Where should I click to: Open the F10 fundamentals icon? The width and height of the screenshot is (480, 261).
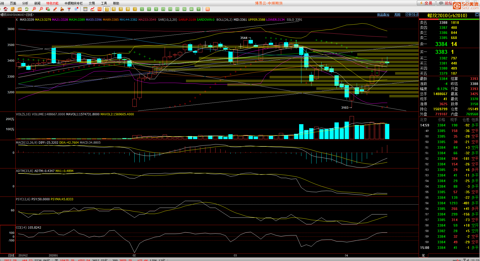click(19, 9)
